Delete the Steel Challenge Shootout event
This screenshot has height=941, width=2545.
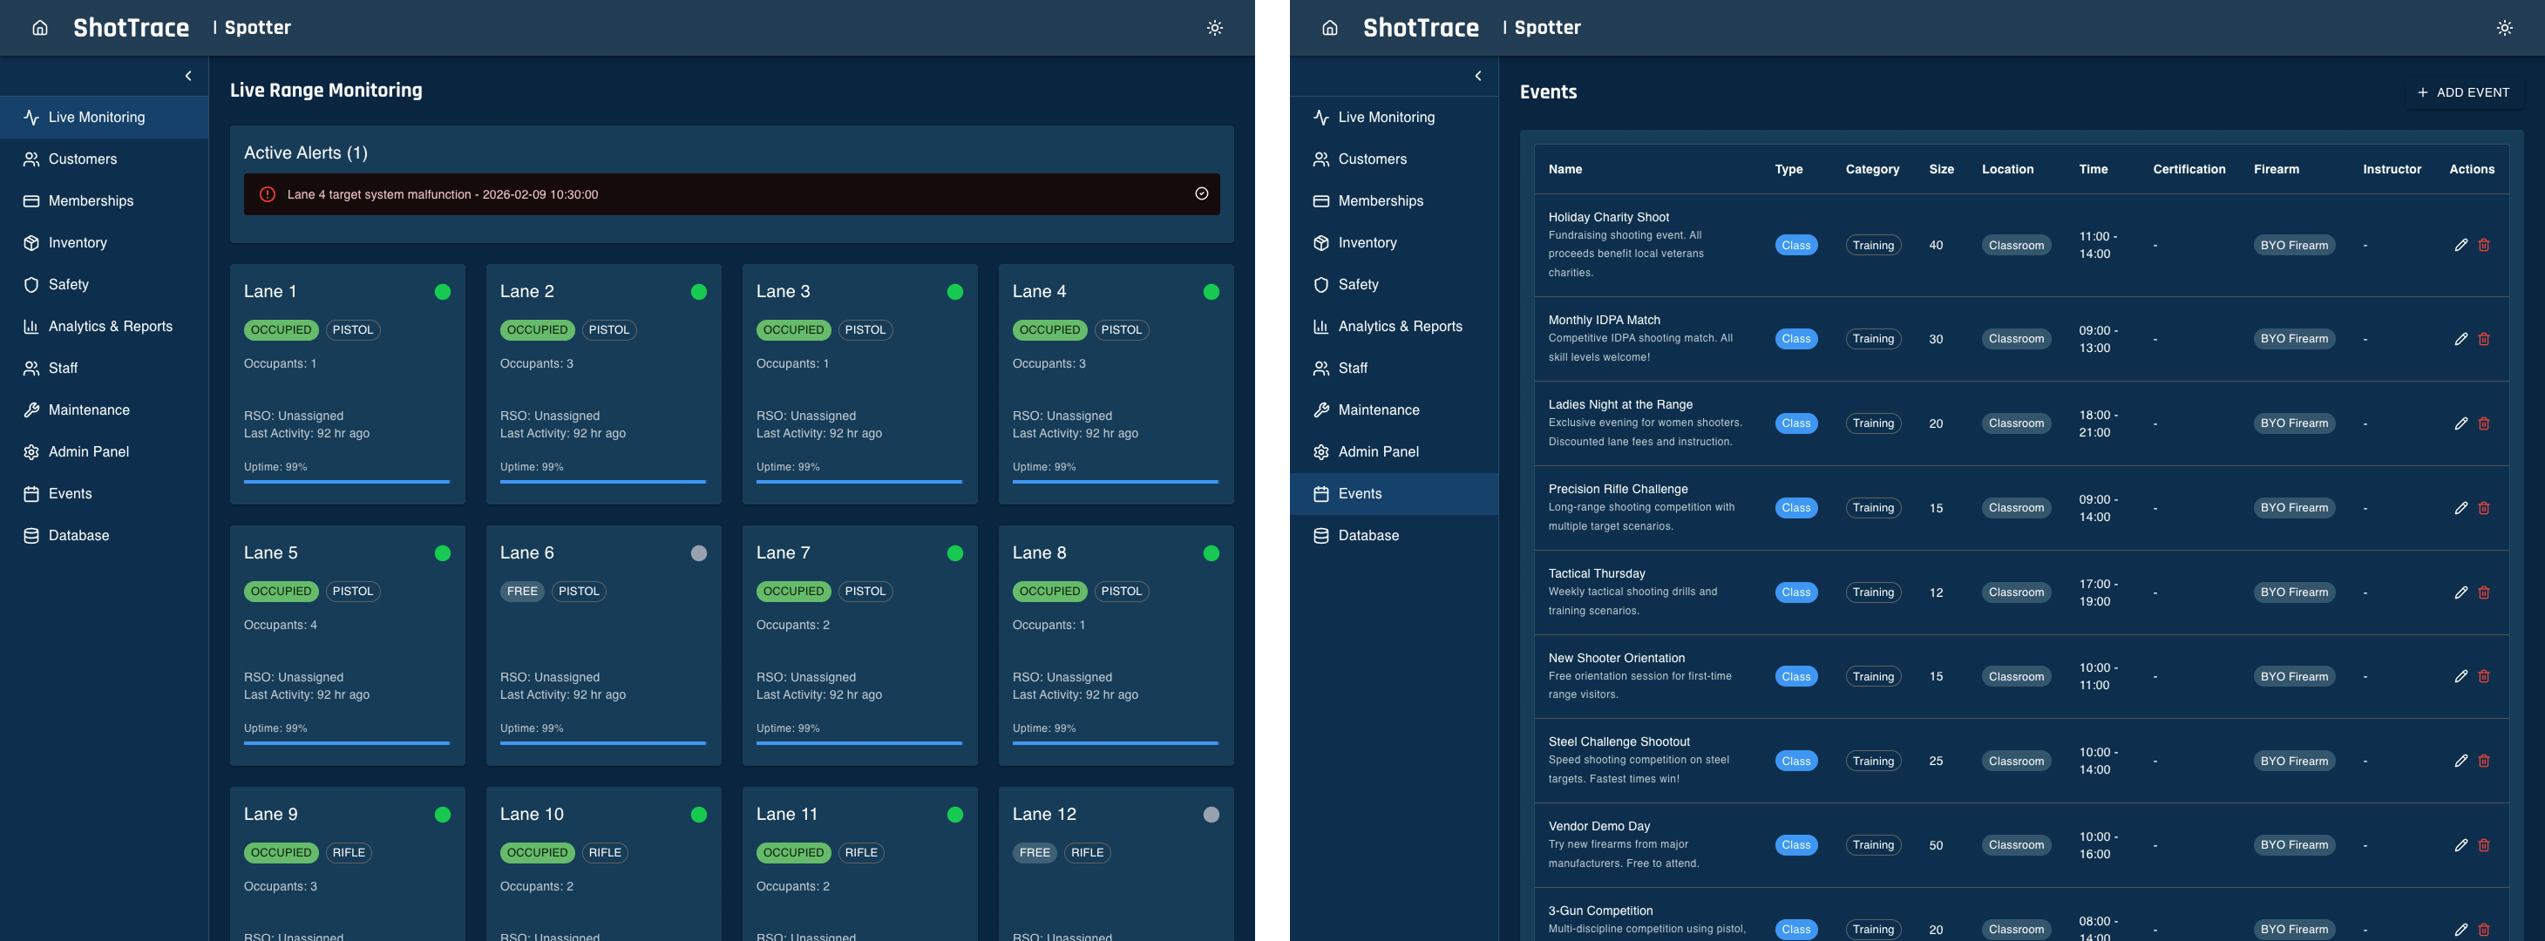click(2484, 761)
